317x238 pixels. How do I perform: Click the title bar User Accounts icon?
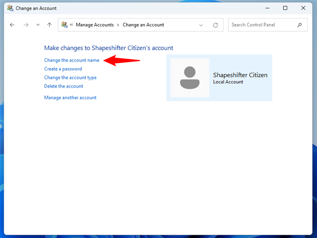(x=10, y=8)
